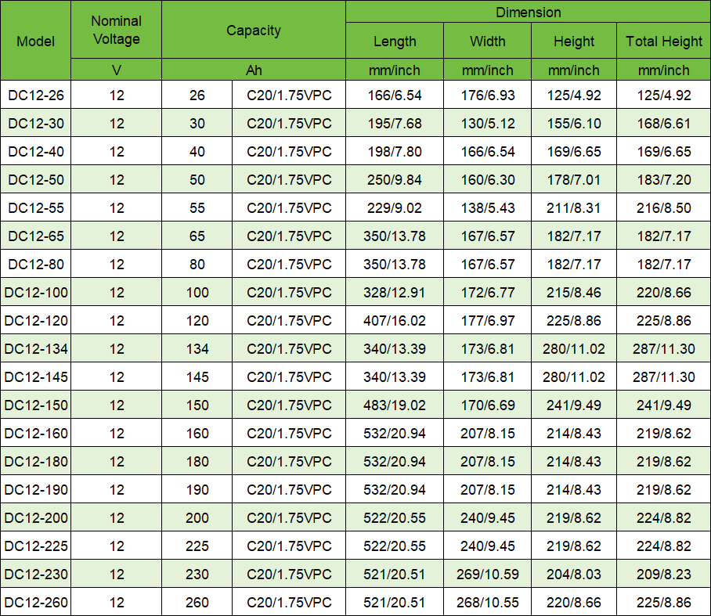Click the DC12-134 model cell
This screenshot has height=616, width=711.
point(35,348)
